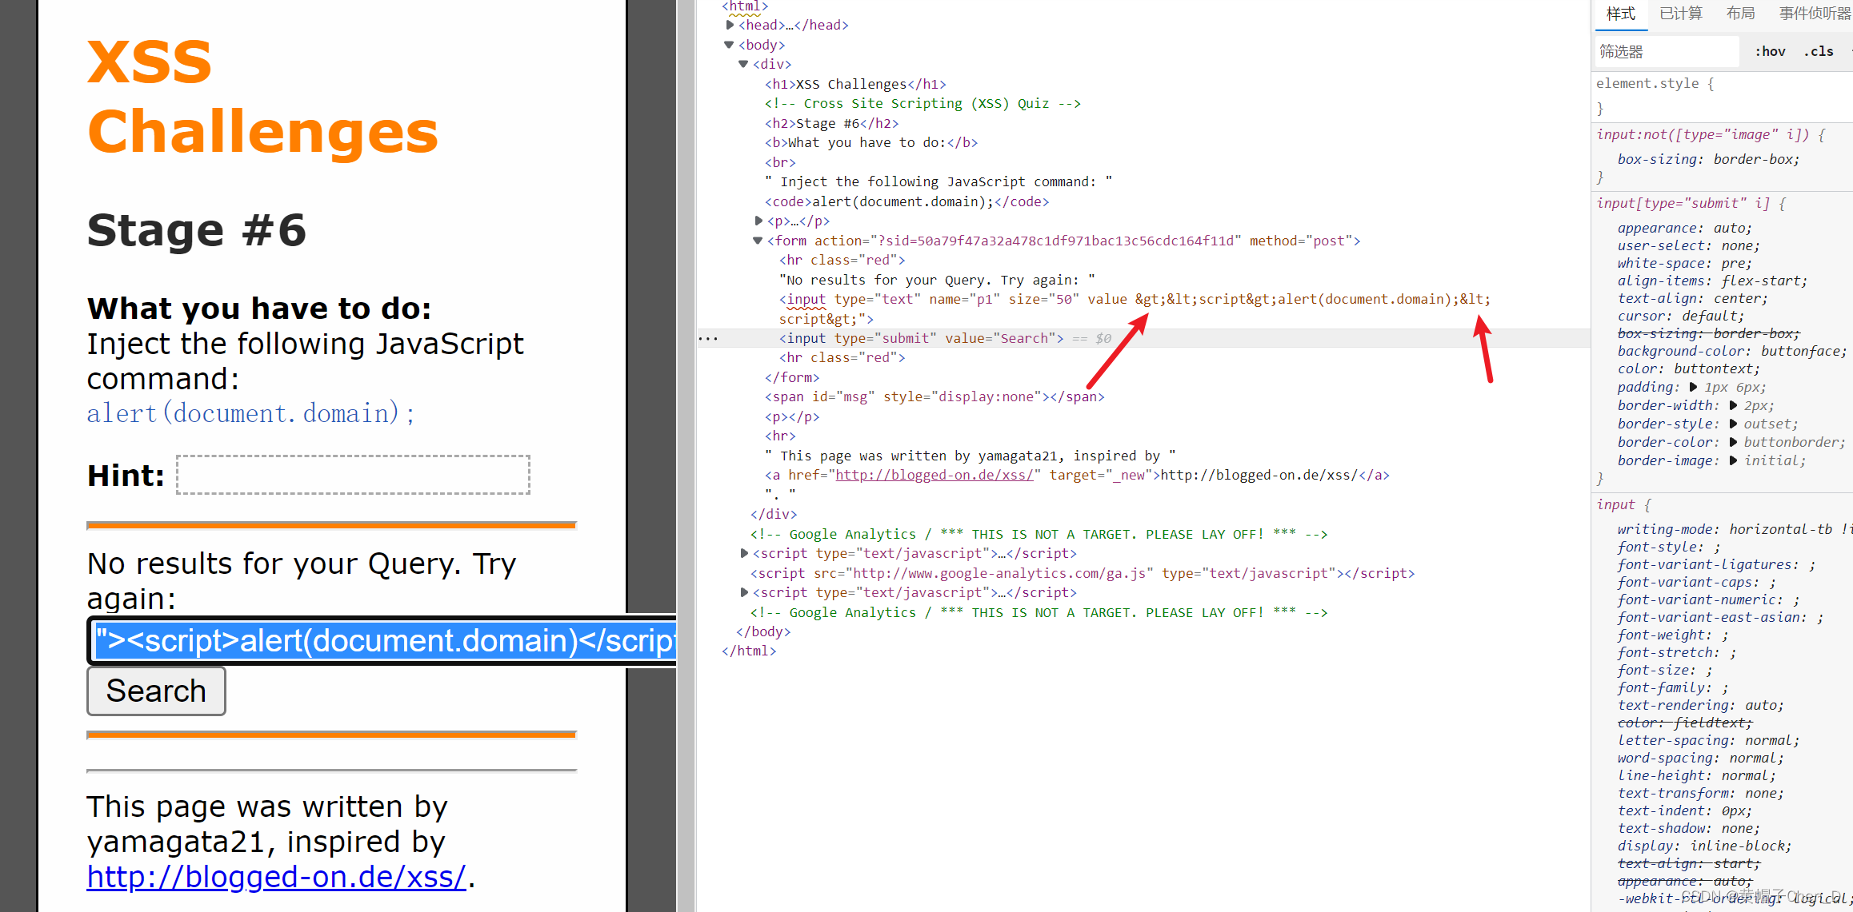
Task: Click the Stage #6 page heading
Action: (x=197, y=229)
